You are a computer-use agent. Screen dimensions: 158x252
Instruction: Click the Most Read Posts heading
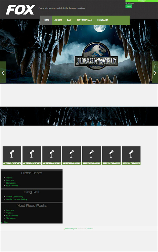pos(32,205)
